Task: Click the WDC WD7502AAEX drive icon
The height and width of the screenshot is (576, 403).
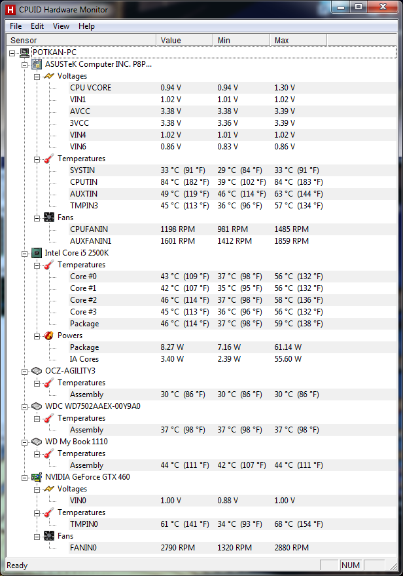Action: click(37, 406)
